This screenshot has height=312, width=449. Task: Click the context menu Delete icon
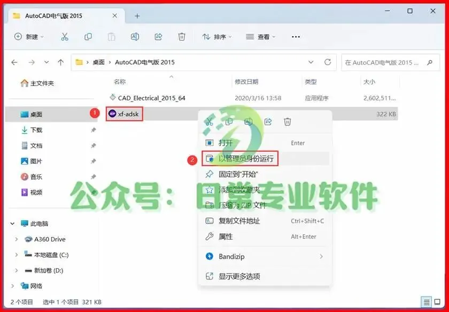tap(287, 122)
